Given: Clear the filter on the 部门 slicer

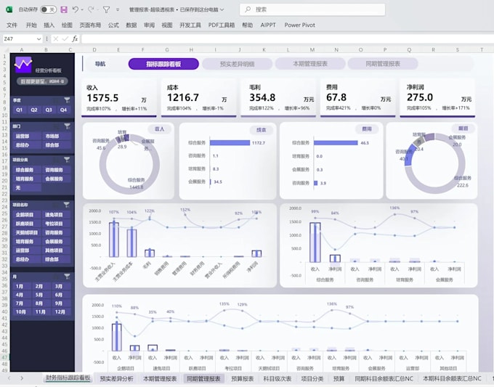Looking at the screenshot, I should pos(67,126).
